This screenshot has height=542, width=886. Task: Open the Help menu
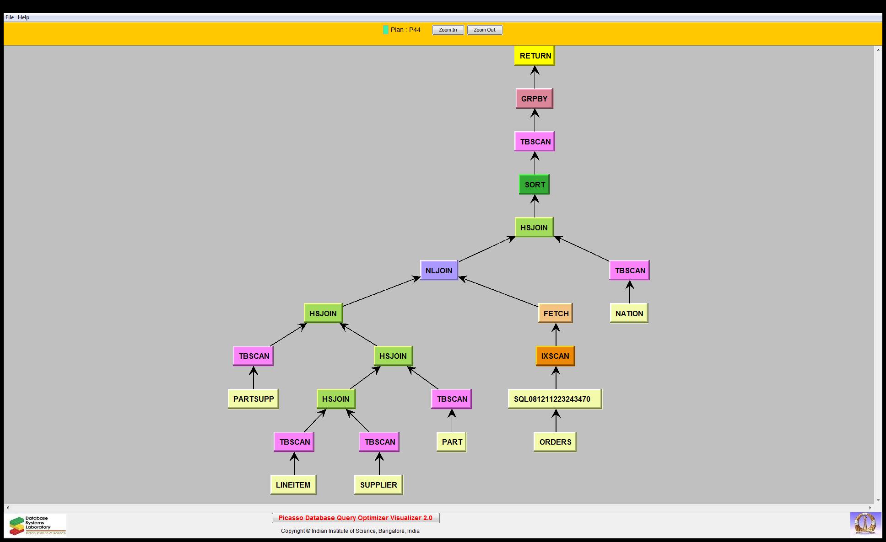click(x=23, y=17)
